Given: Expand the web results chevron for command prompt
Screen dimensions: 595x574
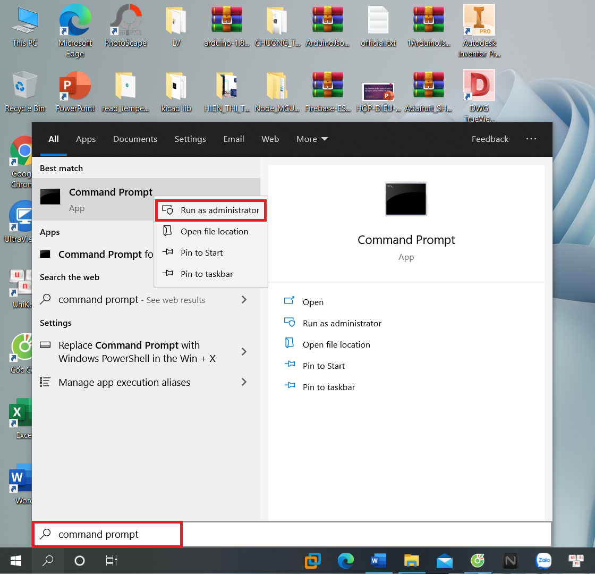Looking at the screenshot, I should 244,300.
